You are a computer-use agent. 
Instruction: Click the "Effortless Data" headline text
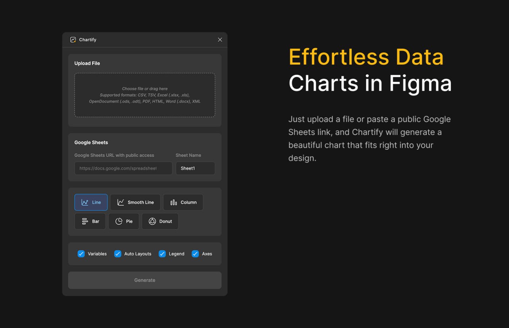click(x=366, y=57)
